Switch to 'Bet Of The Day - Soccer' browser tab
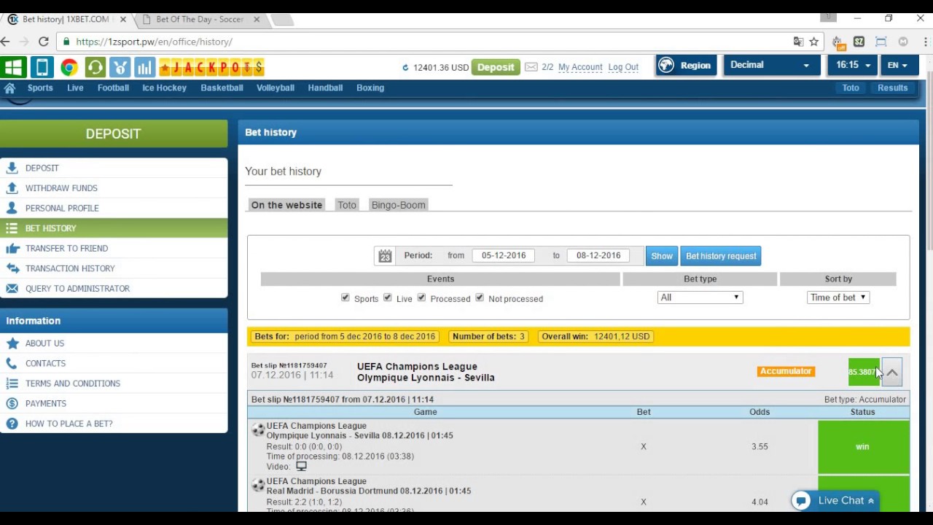933x525 pixels. click(x=199, y=20)
